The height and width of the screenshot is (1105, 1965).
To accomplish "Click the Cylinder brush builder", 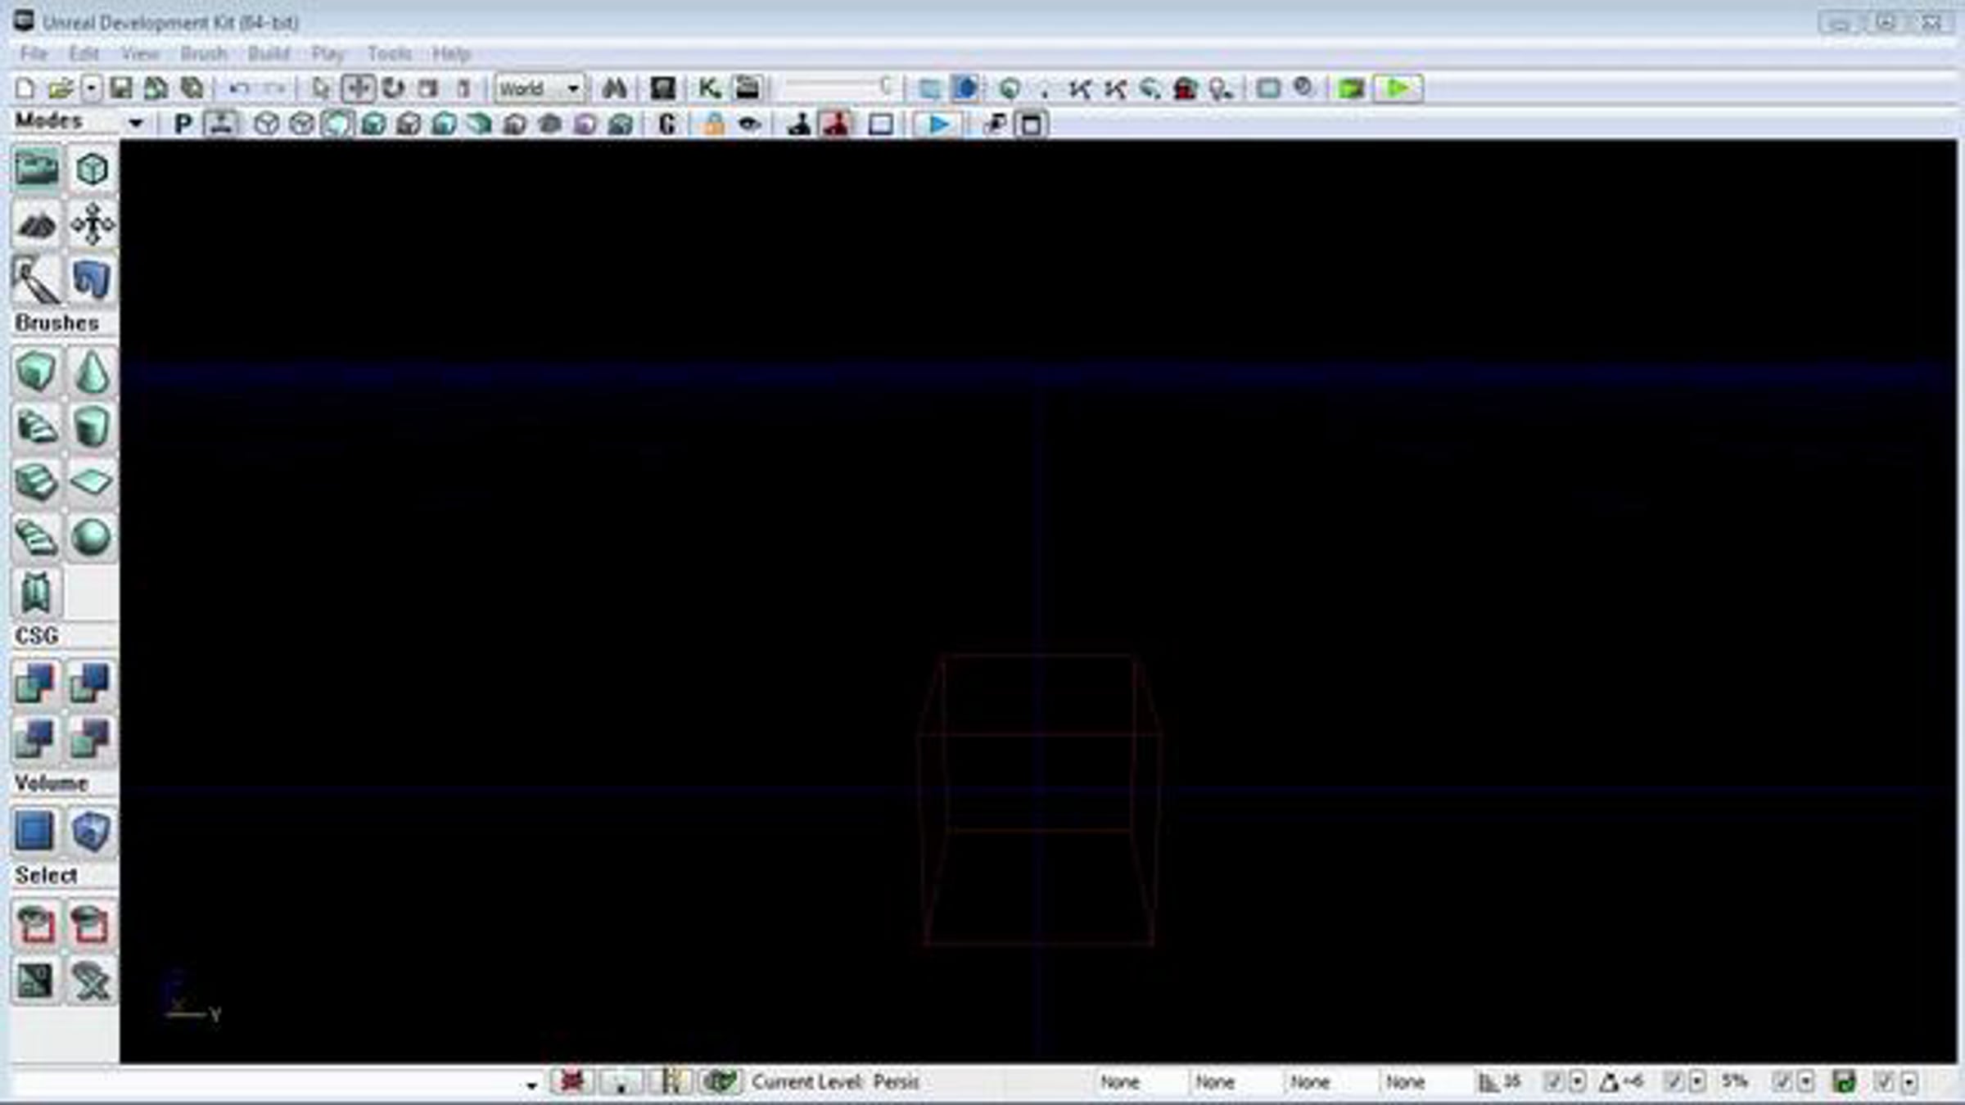I will pyautogui.click(x=91, y=426).
